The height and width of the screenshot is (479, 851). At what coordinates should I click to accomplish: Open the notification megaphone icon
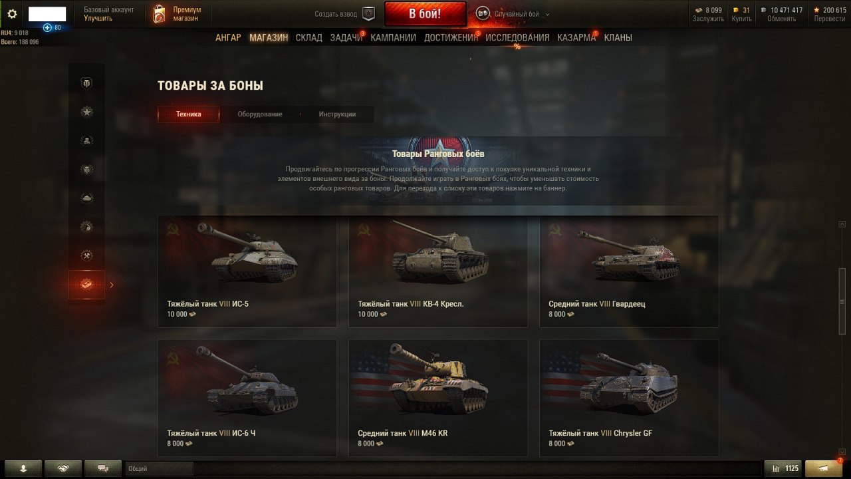click(x=824, y=468)
